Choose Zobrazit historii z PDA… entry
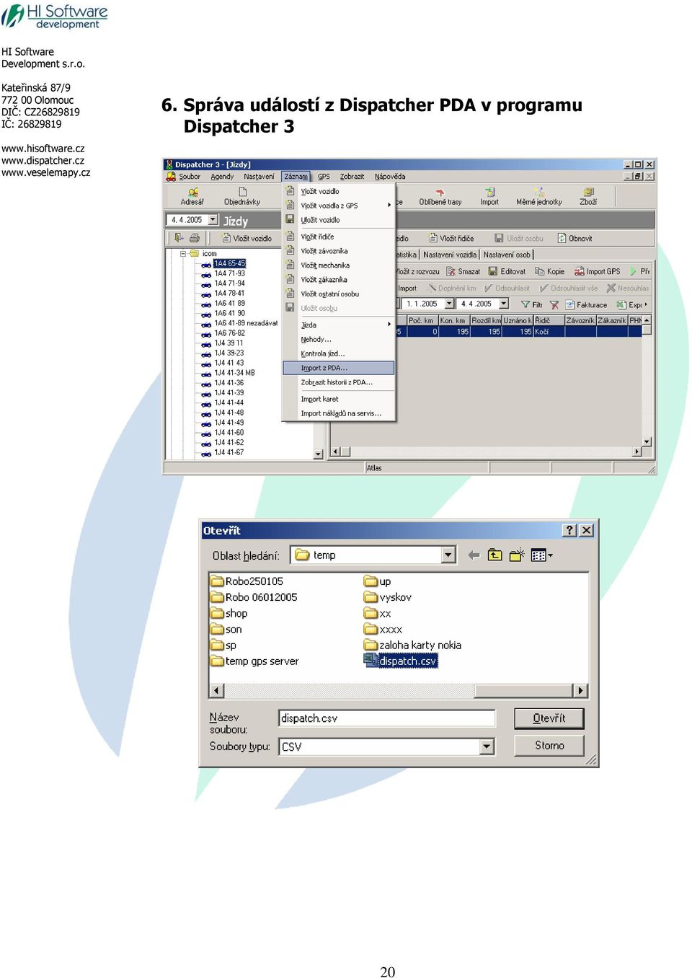Screen dimensions: 692x978 (x=339, y=382)
